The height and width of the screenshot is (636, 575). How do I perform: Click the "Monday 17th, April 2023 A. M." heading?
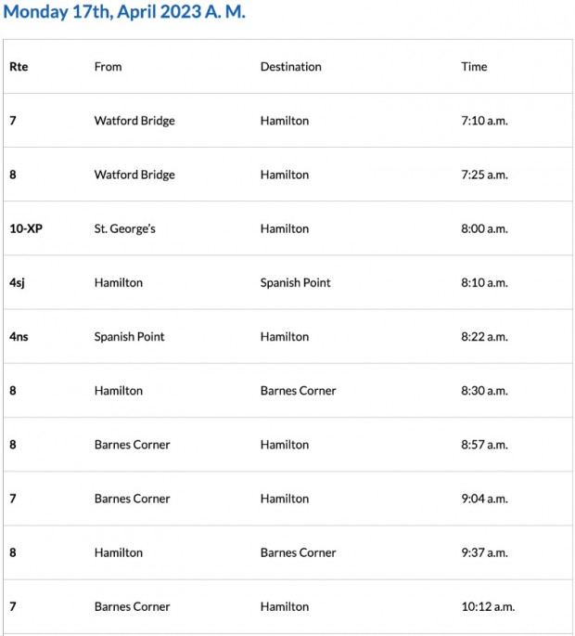point(123,14)
